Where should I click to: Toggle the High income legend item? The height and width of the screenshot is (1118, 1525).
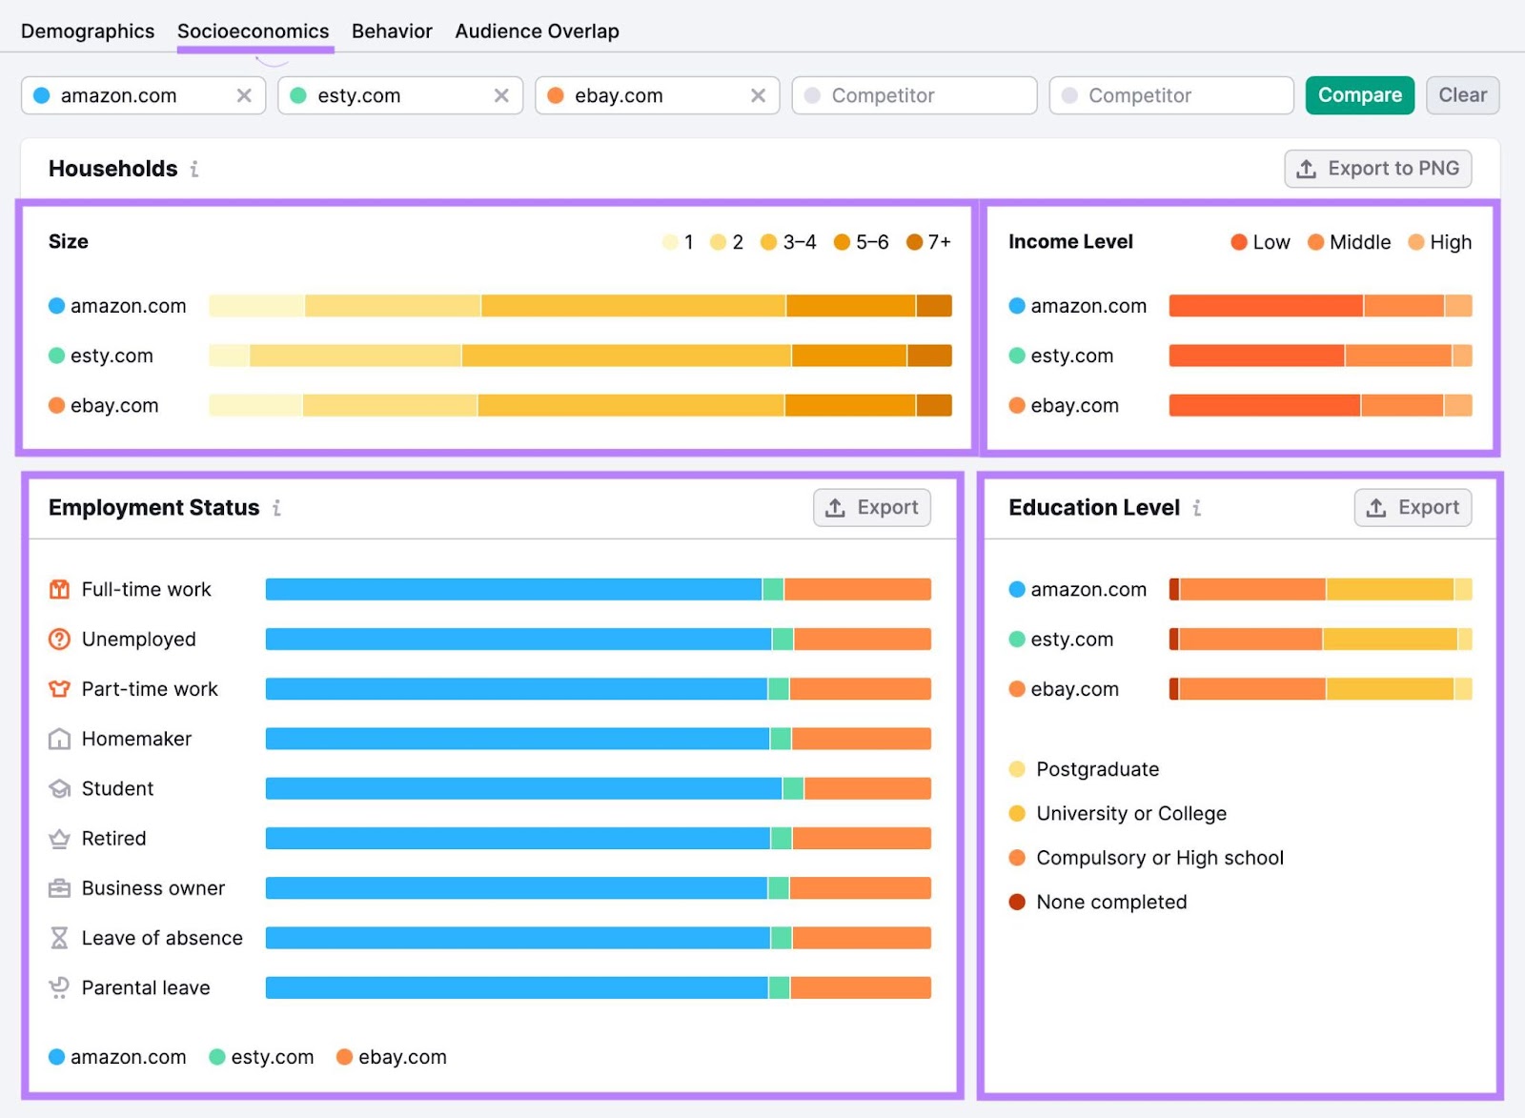1439,242
